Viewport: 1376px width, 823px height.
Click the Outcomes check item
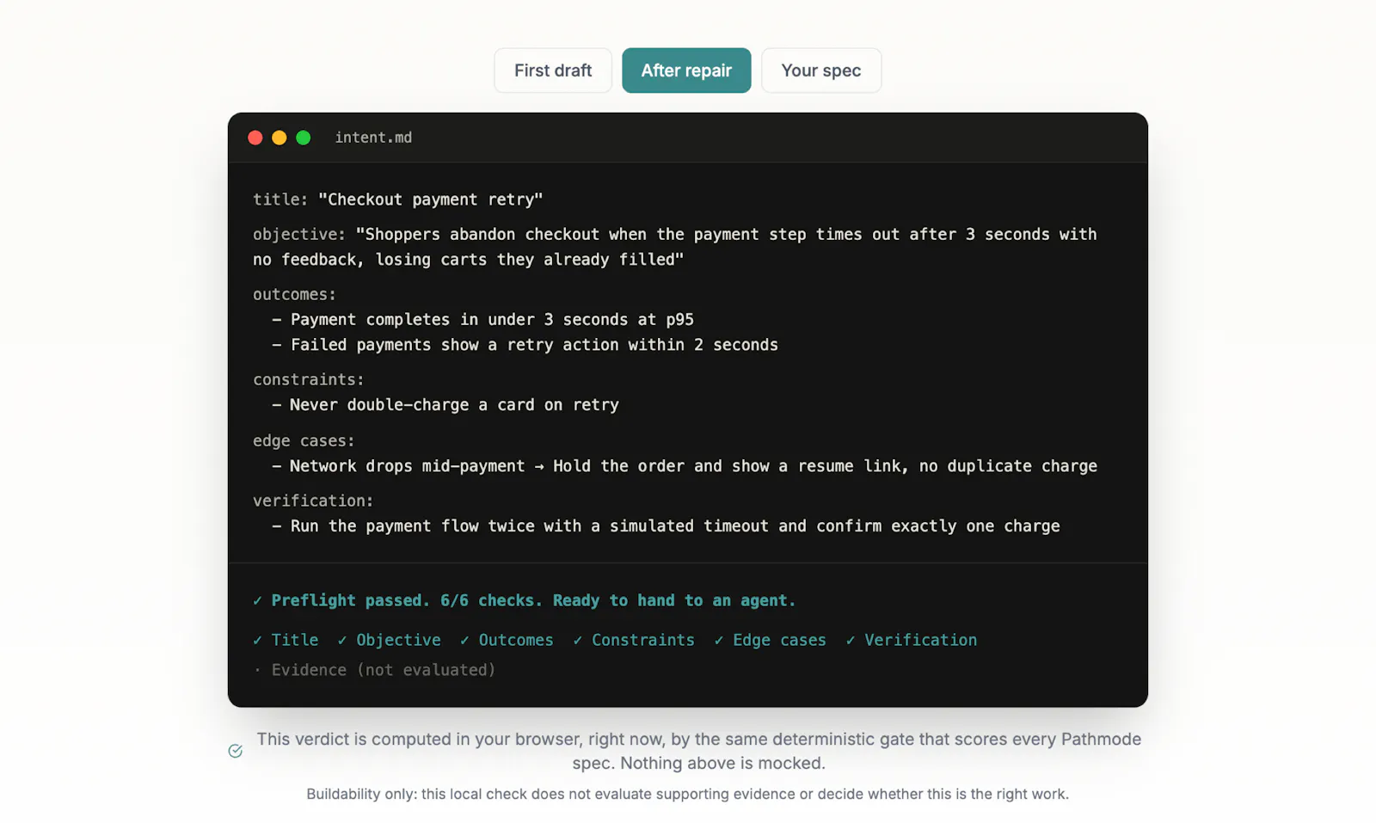pos(507,640)
